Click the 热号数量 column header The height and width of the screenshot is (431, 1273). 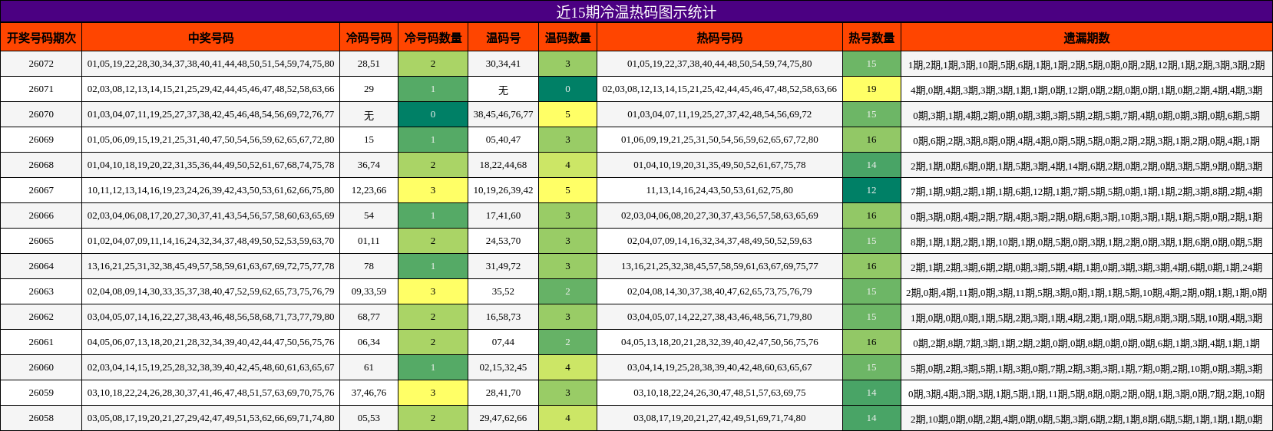tap(871, 38)
